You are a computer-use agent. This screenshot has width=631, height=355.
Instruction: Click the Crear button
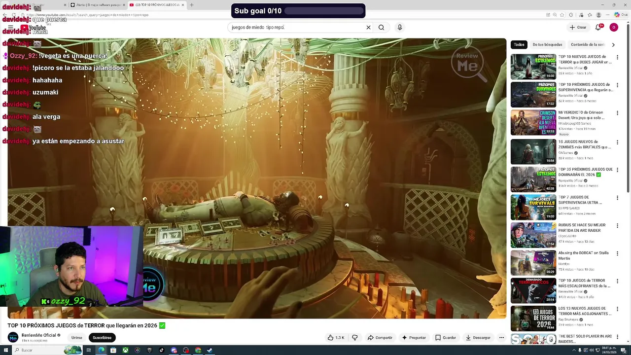[x=578, y=28]
